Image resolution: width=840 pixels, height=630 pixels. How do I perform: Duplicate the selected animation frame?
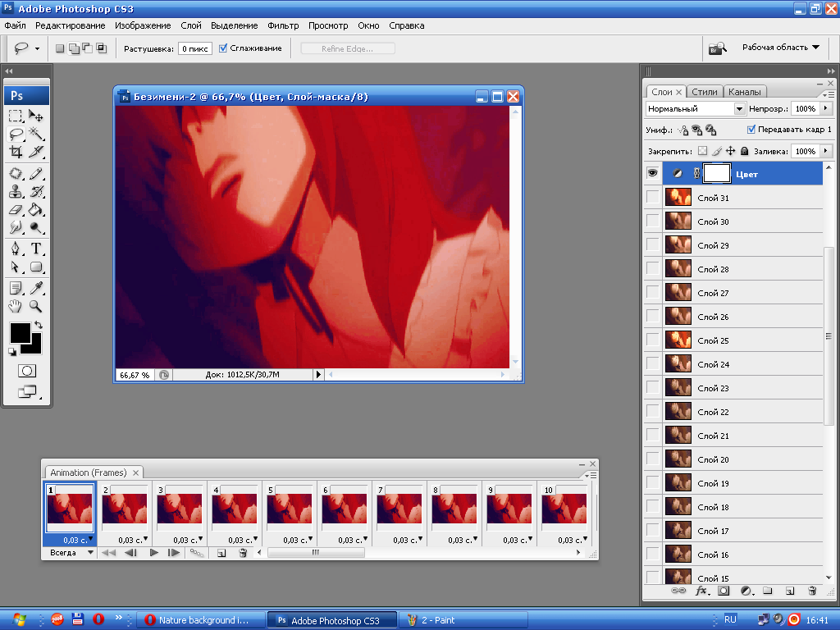pos(221,553)
